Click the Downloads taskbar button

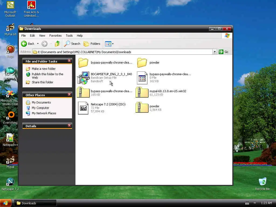click(35, 203)
